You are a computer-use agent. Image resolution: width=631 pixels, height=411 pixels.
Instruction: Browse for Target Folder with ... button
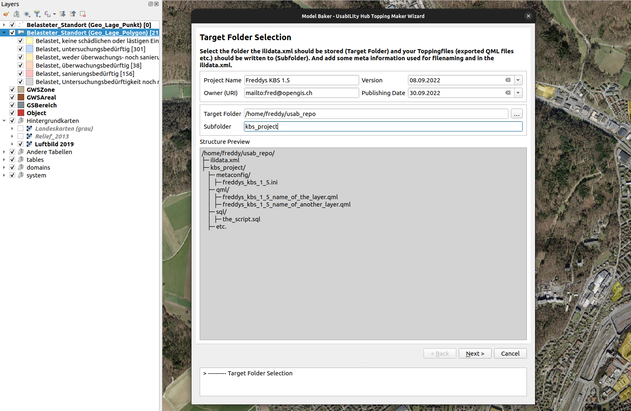(x=517, y=114)
